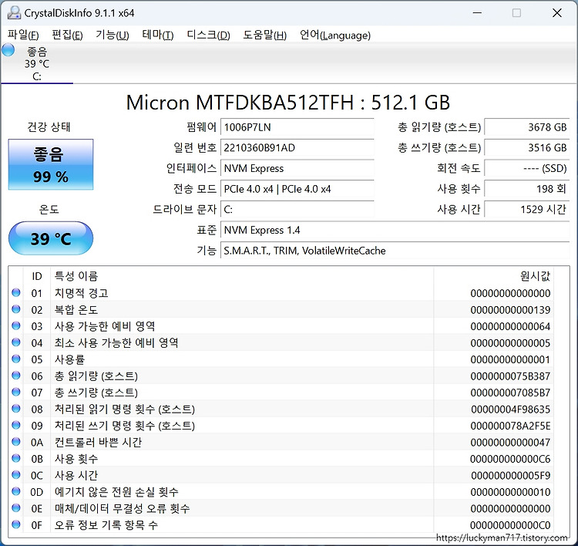The height and width of the screenshot is (546, 578).
Task: Select the 치명적 경고 attribute row
Action: pyautogui.click(x=281, y=293)
